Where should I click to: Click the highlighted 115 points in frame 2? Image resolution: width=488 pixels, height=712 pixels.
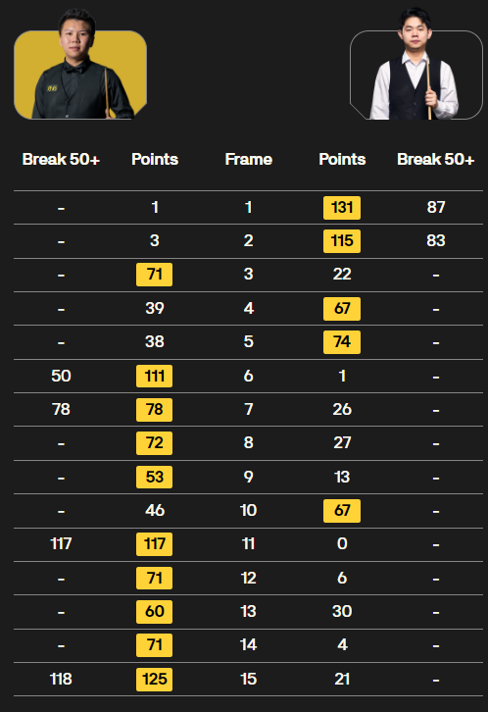coord(342,241)
